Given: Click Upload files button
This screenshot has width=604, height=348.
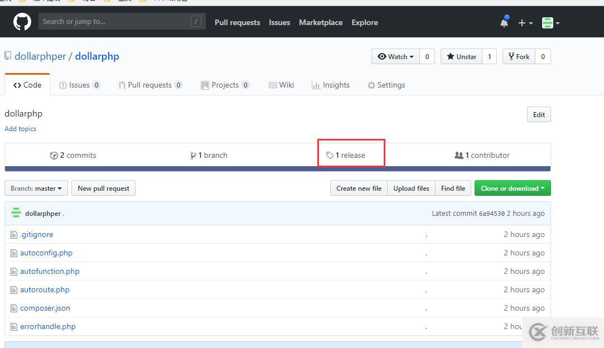Looking at the screenshot, I should tap(411, 188).
